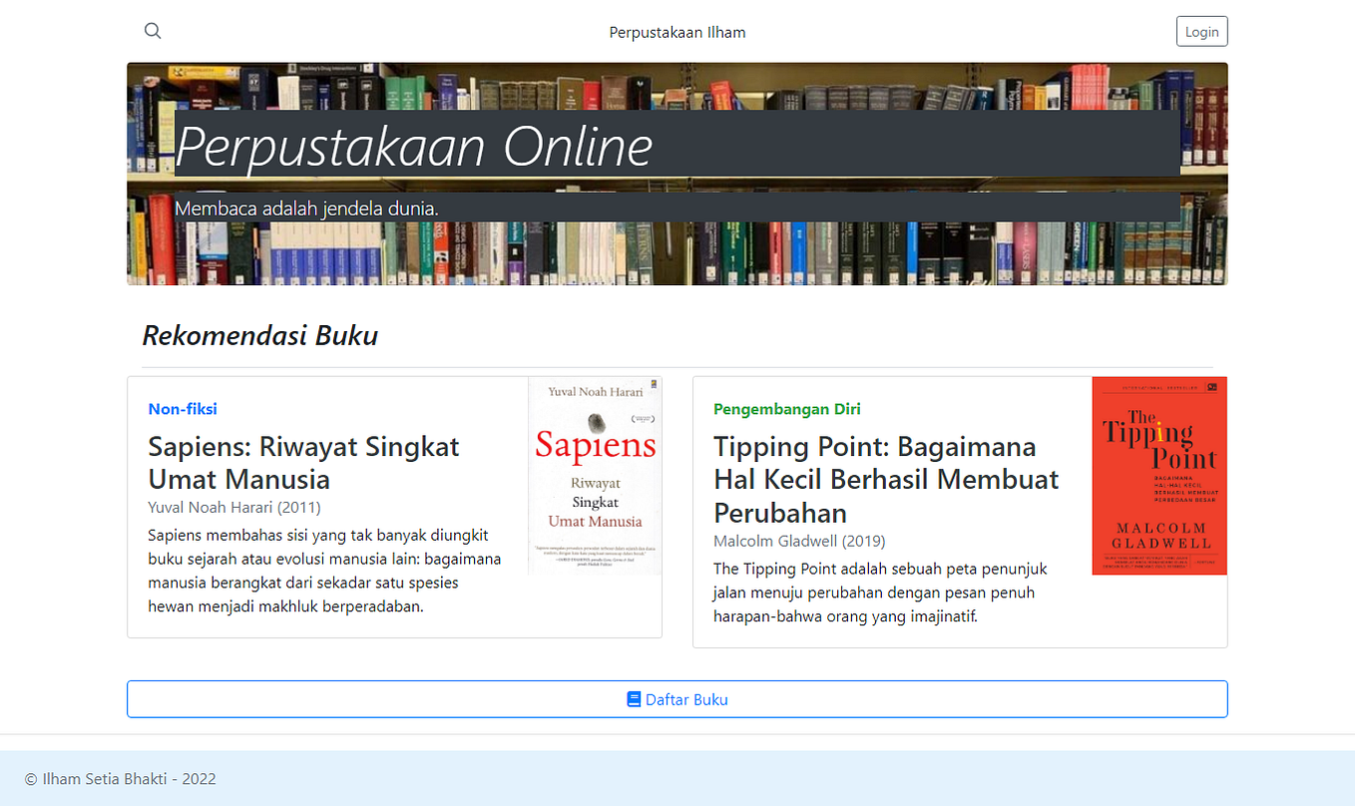1355x806 pixels.
Task: Click the Sapiens book description text
Action: click(x=324, y=570)
